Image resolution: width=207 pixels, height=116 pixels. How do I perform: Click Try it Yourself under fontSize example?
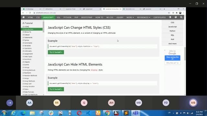click(x=56, y=52)
